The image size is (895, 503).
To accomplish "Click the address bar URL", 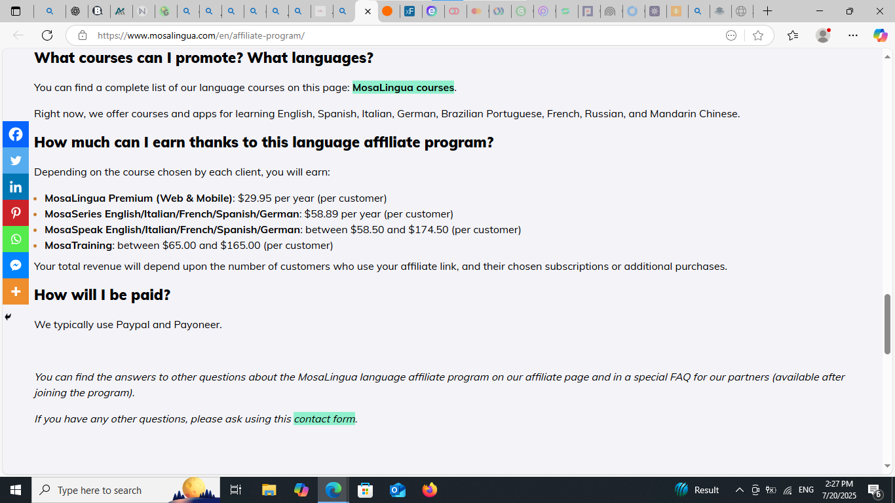I will click(201, 35).
